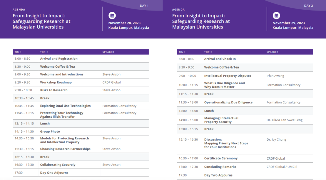
Task: Click the Day 1 calendar icon
Action: point(112,16)
